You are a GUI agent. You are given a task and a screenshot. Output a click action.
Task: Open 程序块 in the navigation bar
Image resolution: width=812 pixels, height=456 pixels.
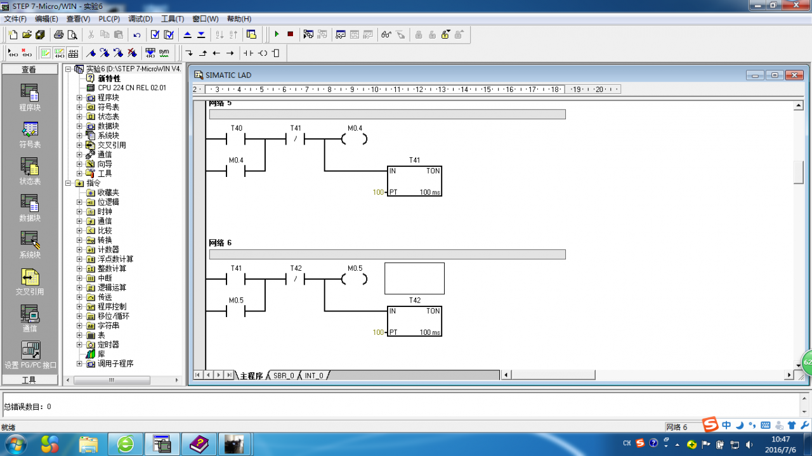(29, 98)
